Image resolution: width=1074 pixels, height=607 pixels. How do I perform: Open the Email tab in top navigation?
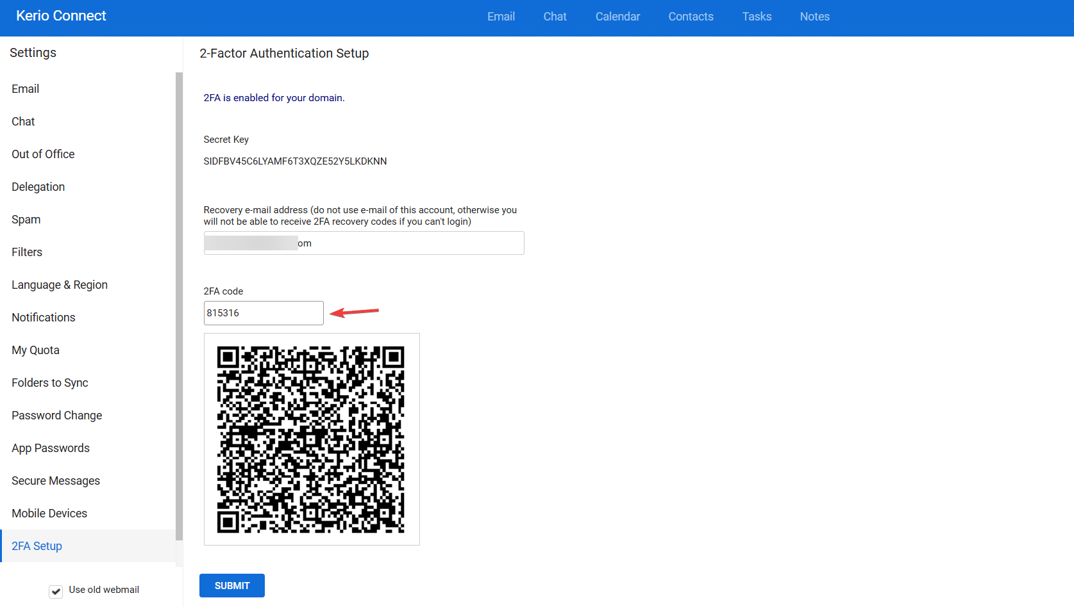tap(501, 17)
